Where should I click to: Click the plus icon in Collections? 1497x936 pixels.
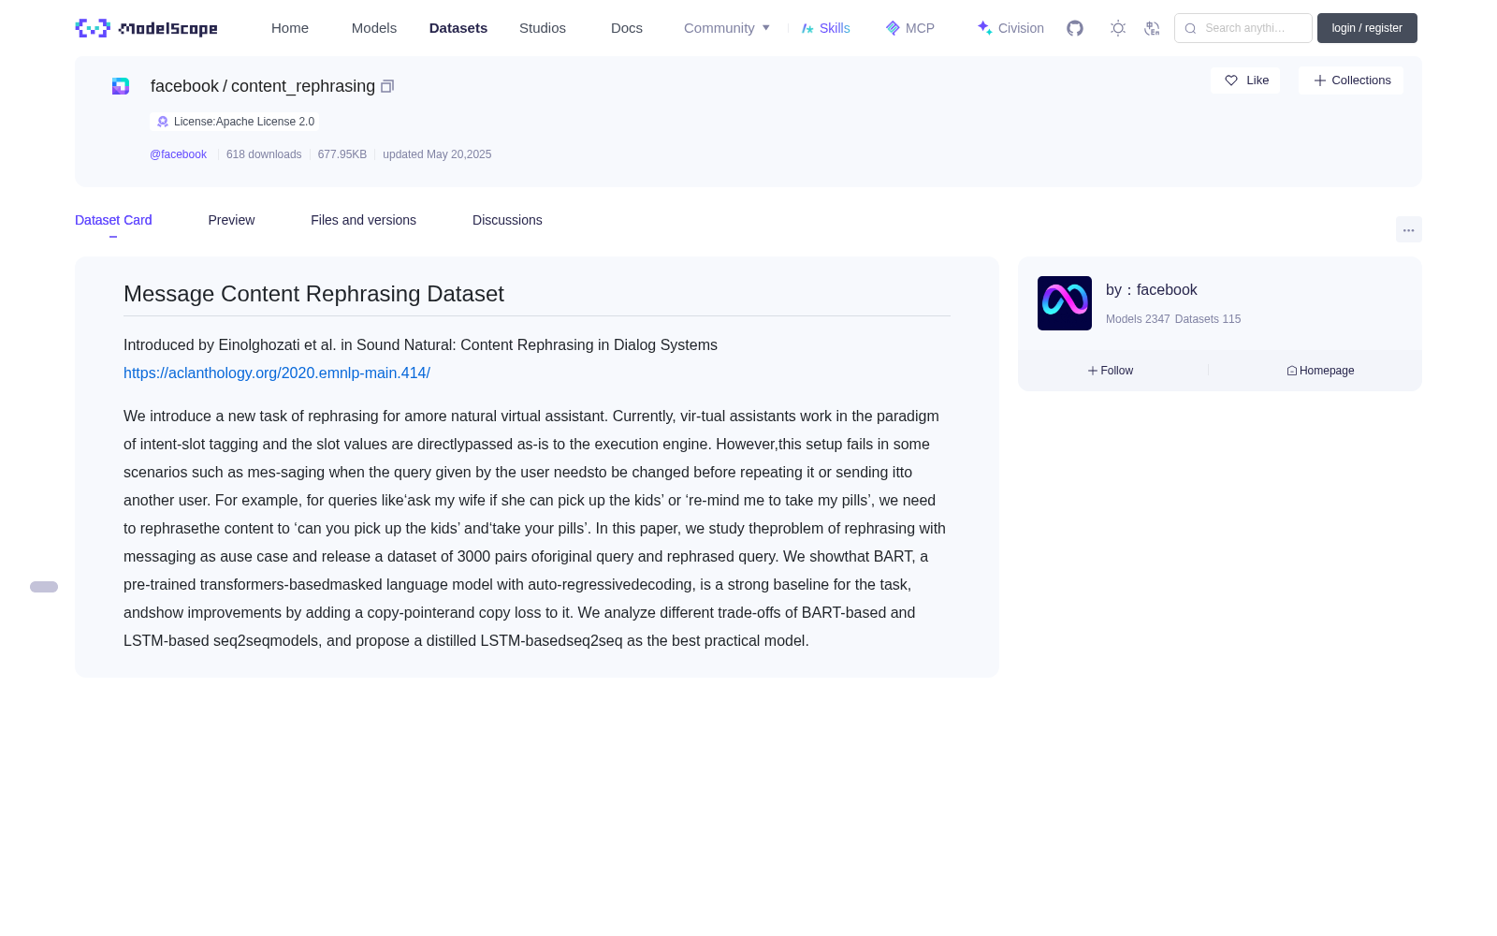1319,80
